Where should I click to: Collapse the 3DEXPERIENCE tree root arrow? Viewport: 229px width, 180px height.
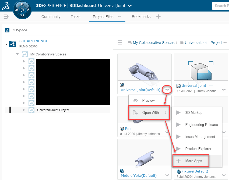click(x=6, y=44)
